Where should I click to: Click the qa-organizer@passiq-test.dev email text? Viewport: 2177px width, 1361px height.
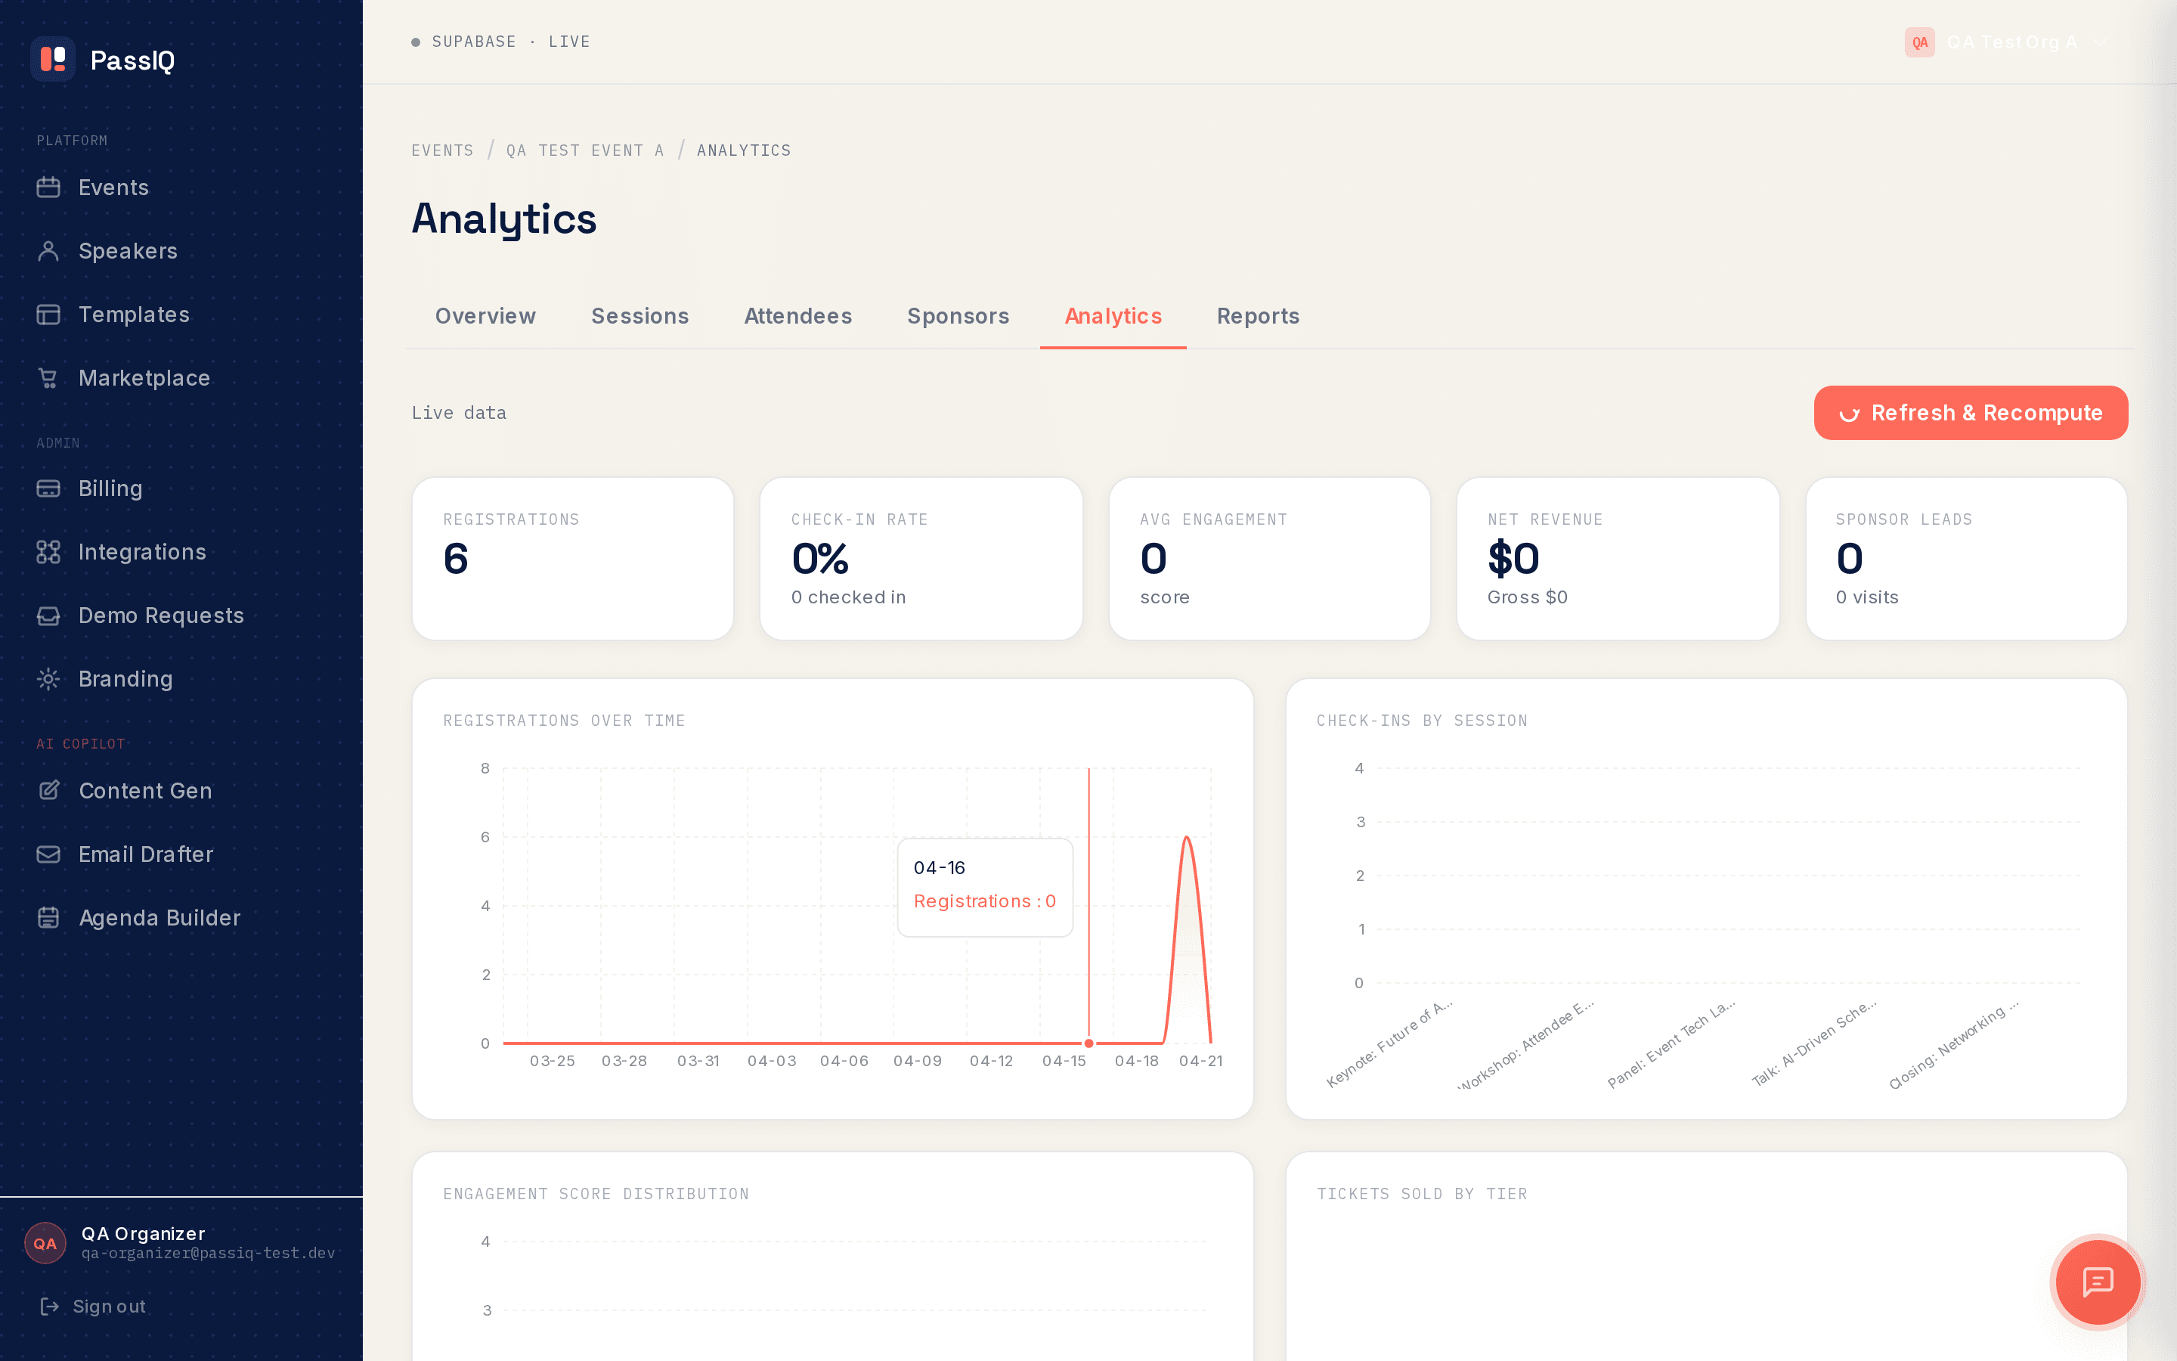pos(208,1253)
